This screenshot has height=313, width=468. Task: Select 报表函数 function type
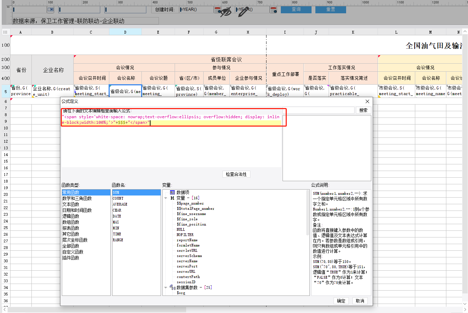[x=86, y=228]
